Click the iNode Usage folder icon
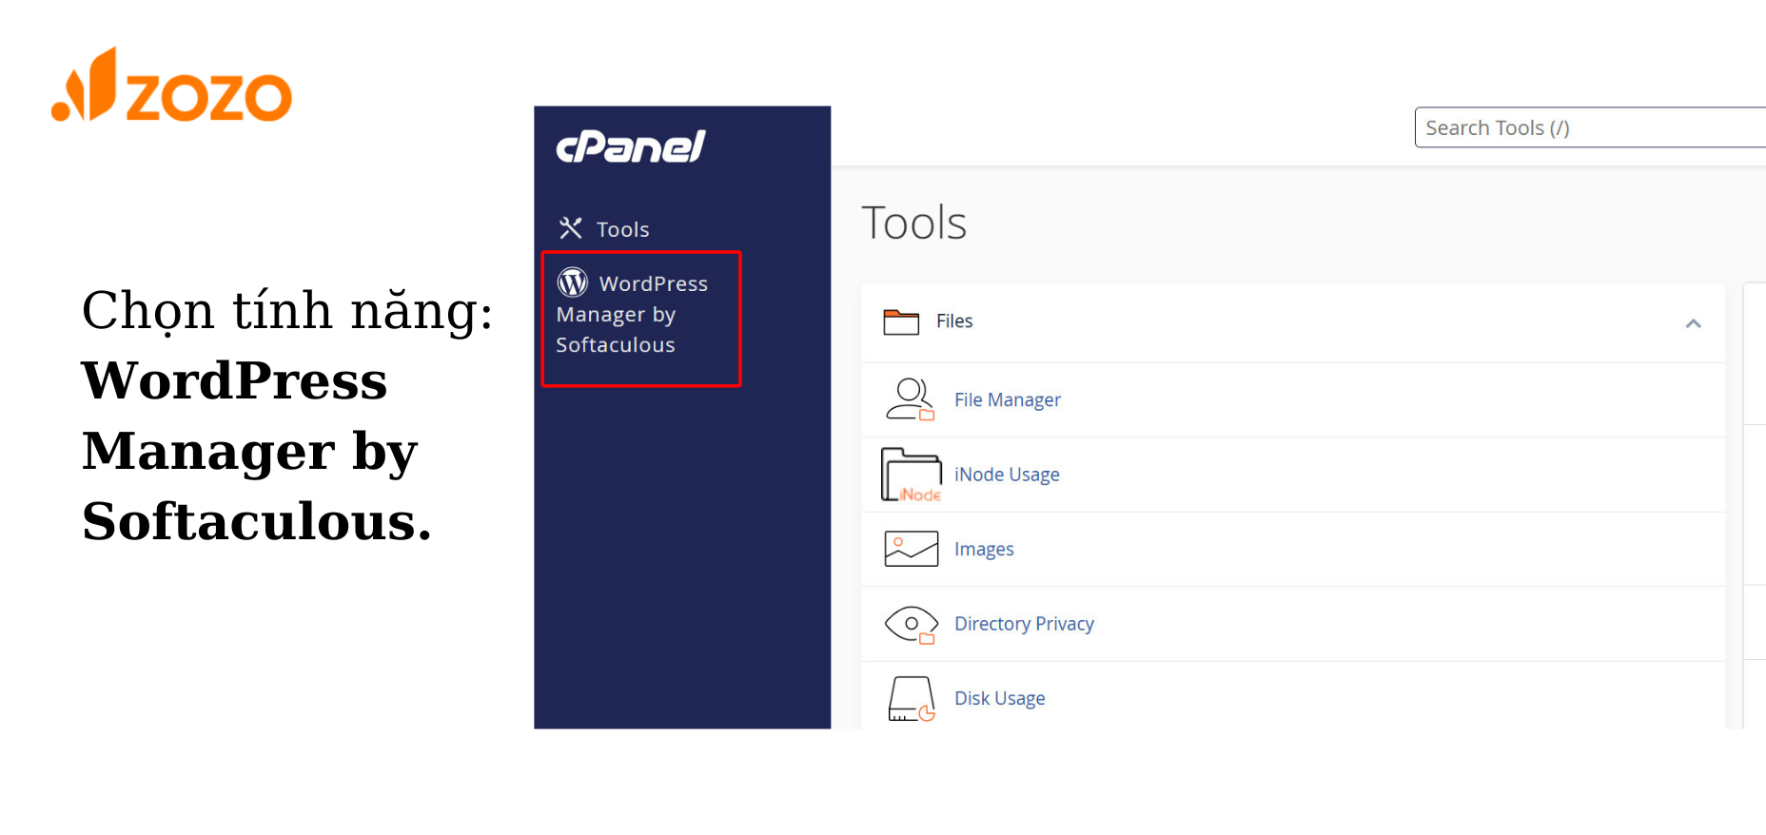 (x=911, y=475)
